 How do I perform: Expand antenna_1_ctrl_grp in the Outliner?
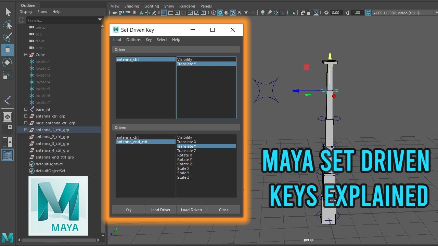pyautogui.click(x=26, y=130)
